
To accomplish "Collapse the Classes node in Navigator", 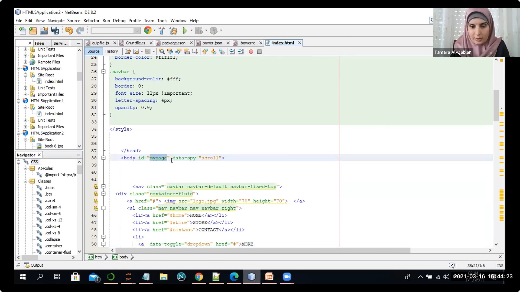I will click(25, 181).
